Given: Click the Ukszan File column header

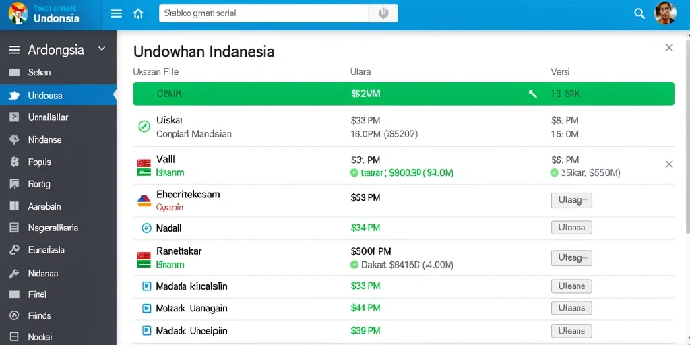Looking at the screenshot, I should pos(156,71).
